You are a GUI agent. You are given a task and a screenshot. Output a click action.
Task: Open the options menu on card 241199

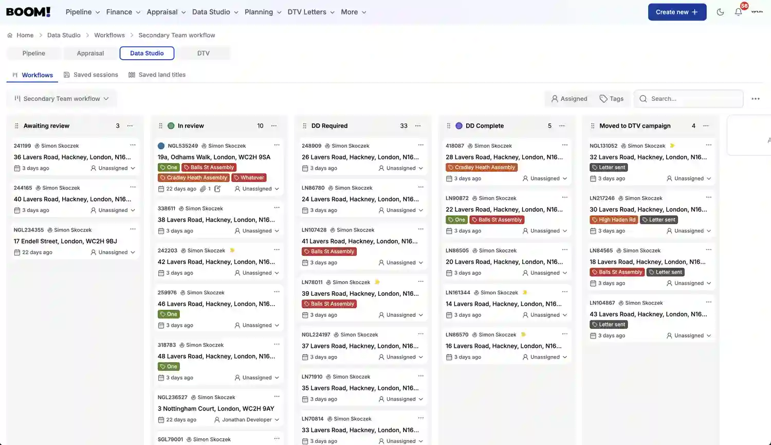(133, 145)
